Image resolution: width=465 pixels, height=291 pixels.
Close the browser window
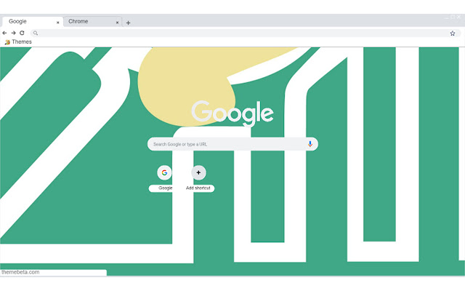[458, 17]
